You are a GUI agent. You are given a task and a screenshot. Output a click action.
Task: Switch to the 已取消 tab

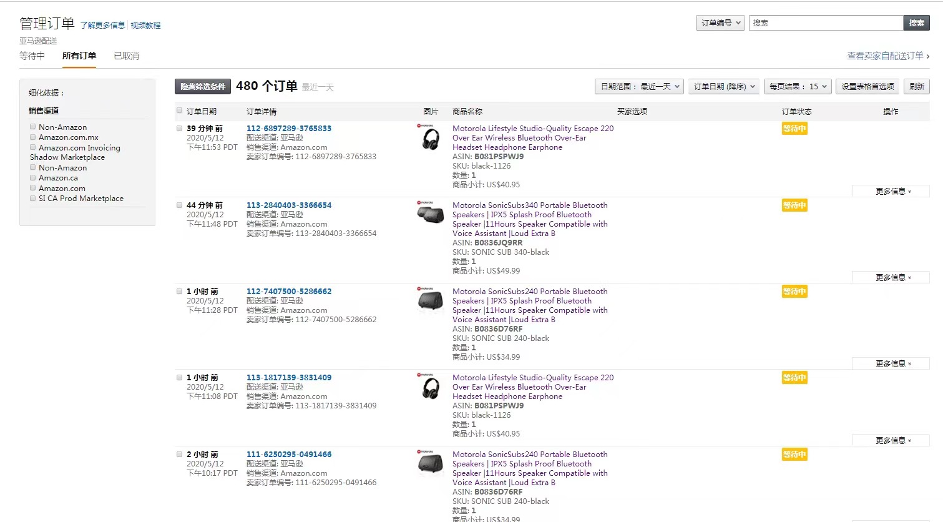127,56
